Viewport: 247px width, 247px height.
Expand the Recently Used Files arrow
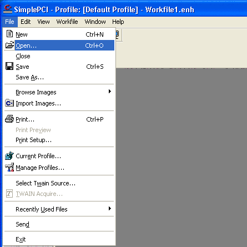tap(110, 209)
